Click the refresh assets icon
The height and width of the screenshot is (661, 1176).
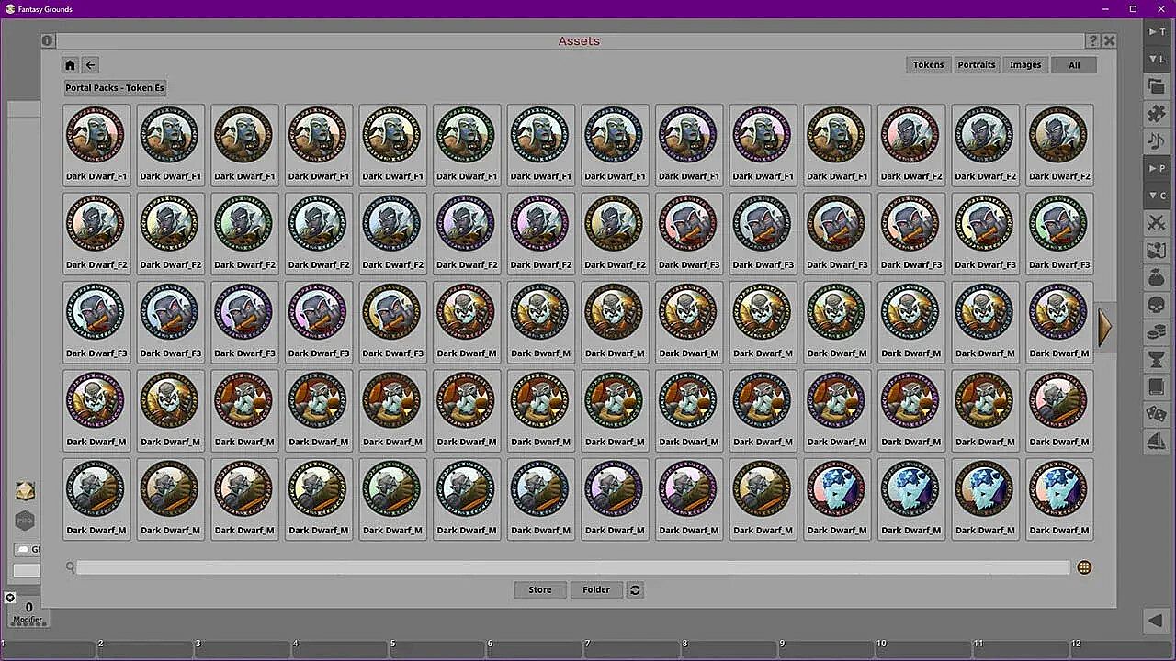[635, 590]
